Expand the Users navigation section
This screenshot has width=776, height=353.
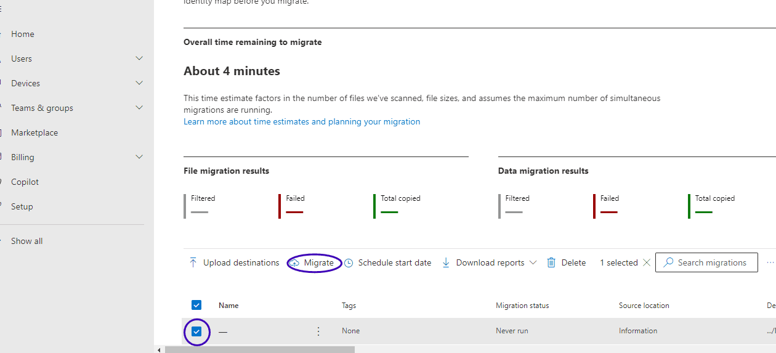(139, 59)
